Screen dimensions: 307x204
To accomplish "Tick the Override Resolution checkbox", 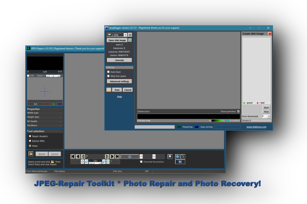I will pos(141,162).
